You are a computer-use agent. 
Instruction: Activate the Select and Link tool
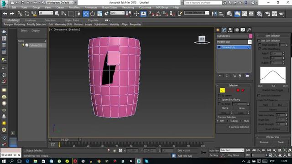point(20,14)
